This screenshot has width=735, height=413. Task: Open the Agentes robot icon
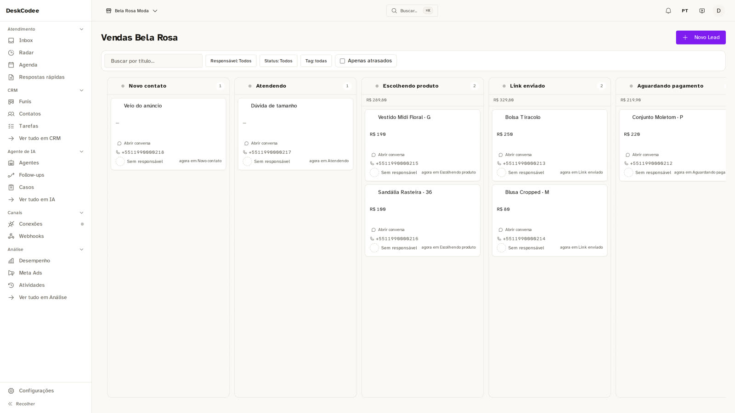(11, 163)
